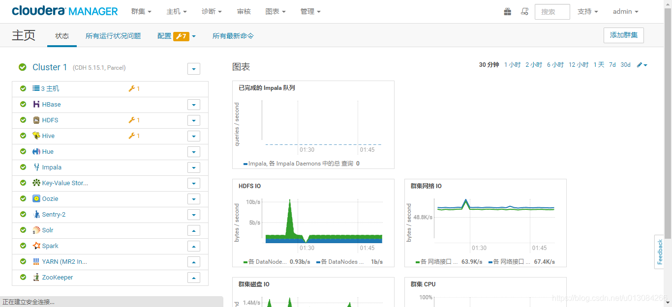Open HDFS actions dropdown
672x307 pixels.
[194, 120]
